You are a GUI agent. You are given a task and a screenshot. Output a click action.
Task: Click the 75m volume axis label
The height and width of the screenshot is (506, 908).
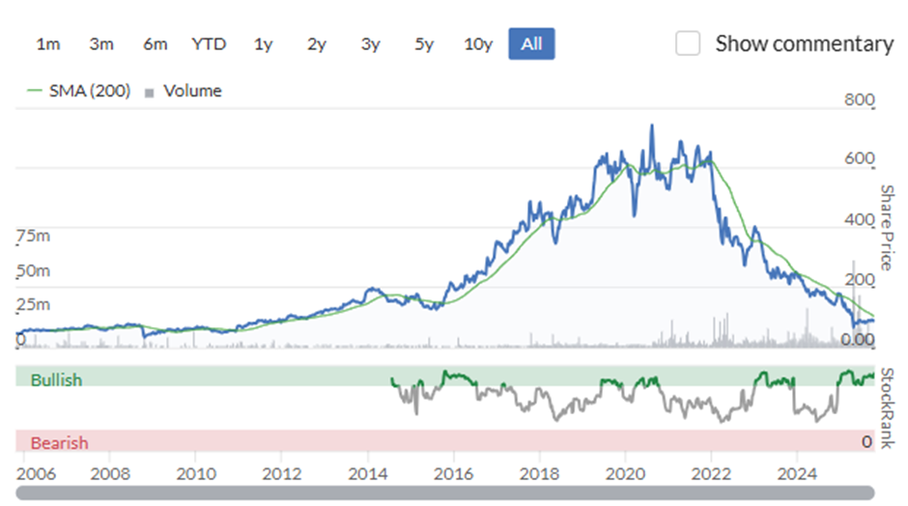33,236
